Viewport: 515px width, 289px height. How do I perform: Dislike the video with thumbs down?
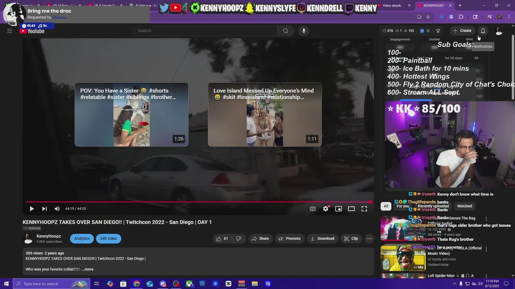click(238, 238)
